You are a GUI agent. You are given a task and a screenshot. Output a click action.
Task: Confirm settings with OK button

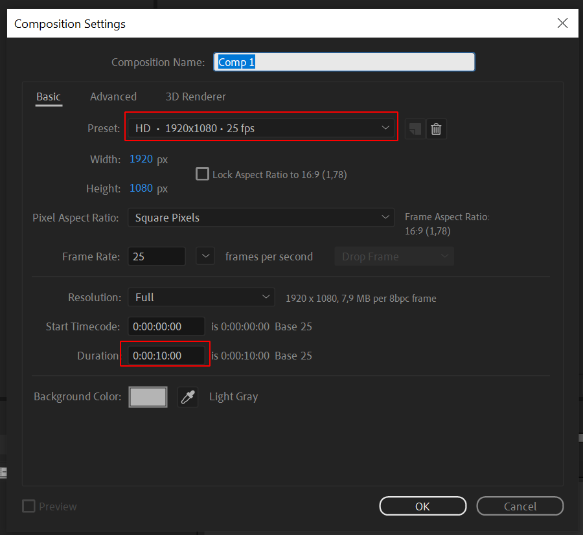pyautogui.click(x=422, y=507)
